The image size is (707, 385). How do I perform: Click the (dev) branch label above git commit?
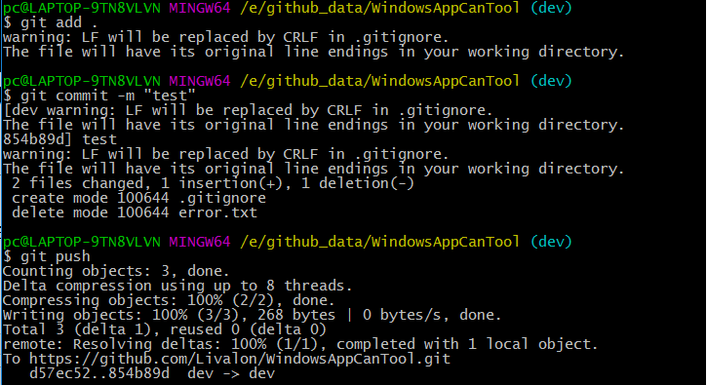click(x=551, y=81)
